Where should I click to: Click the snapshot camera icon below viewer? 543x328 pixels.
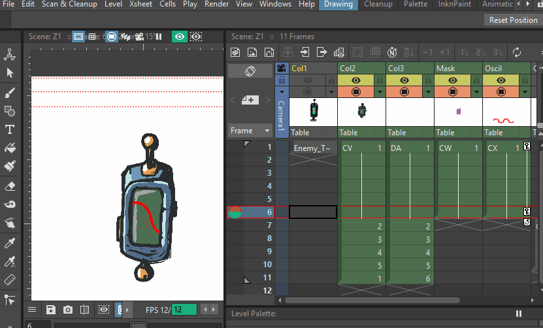click(x=68, y=310)
